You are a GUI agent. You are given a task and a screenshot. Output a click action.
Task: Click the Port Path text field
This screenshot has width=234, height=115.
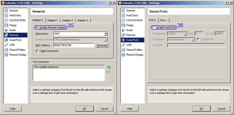coord(196,45)
